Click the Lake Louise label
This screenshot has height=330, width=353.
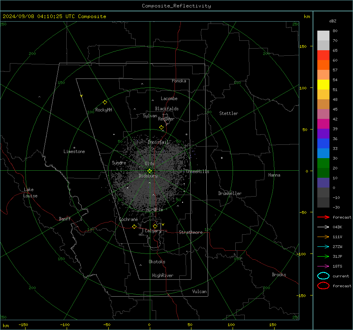[x=30, y=193]
